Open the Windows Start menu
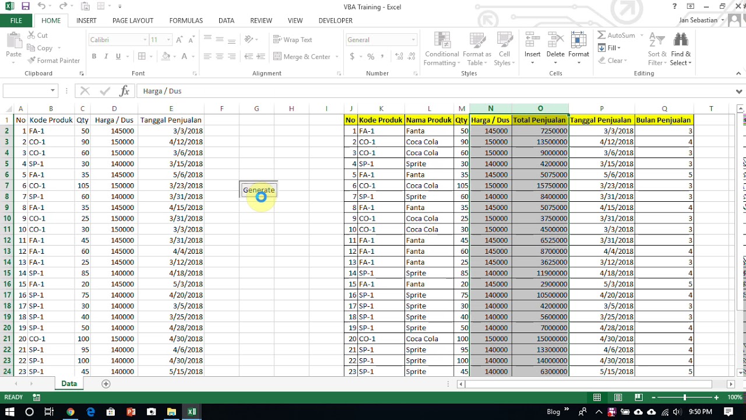This screenshot has height=420, width=746. pyautogui.click(x=10, y=412)
